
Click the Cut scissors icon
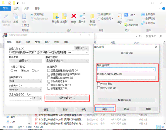22,26
